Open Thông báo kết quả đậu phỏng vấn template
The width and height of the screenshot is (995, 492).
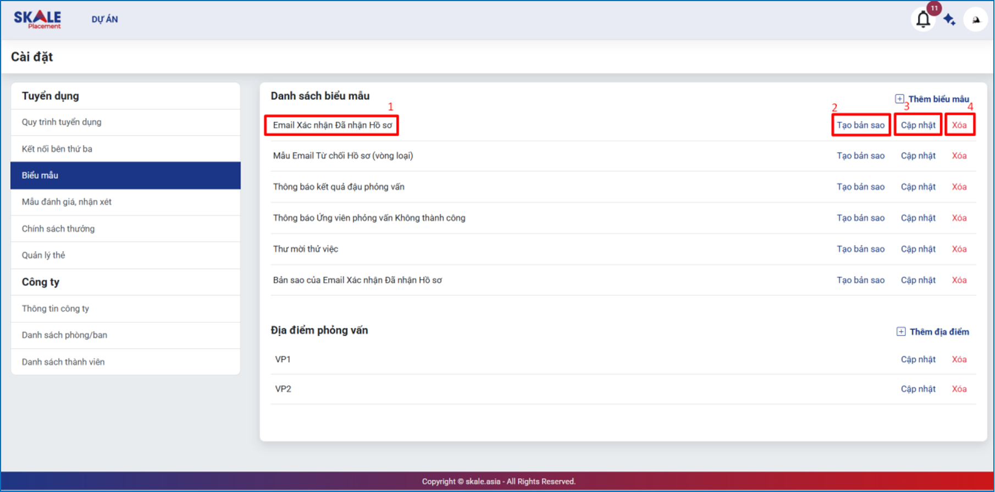coord(339,187)
